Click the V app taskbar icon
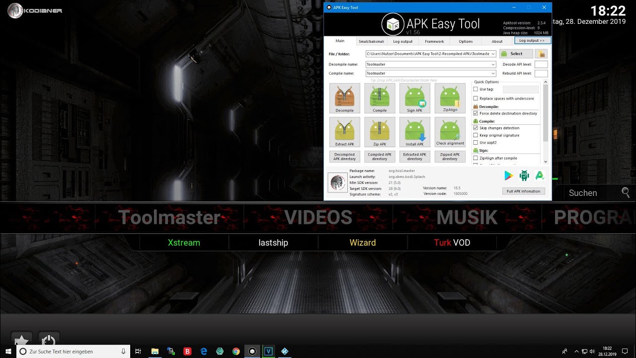 pos(269,351)
